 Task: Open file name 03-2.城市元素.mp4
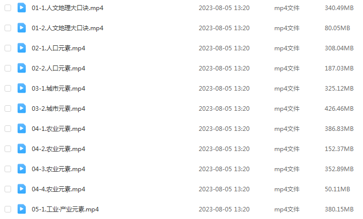click(x=58, y=108)
